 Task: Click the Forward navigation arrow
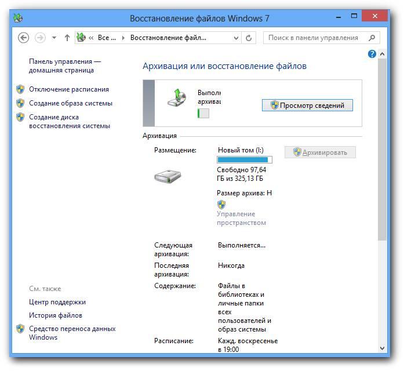[x=40, y=38]
